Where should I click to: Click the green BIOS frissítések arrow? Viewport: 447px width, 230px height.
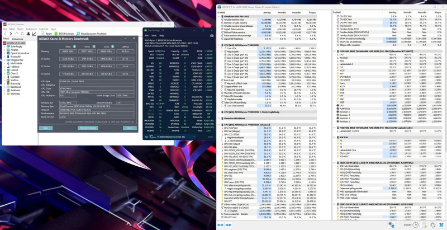point(56,34)
